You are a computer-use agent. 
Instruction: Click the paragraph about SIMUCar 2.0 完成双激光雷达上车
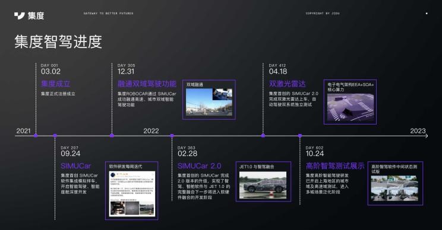293,99
